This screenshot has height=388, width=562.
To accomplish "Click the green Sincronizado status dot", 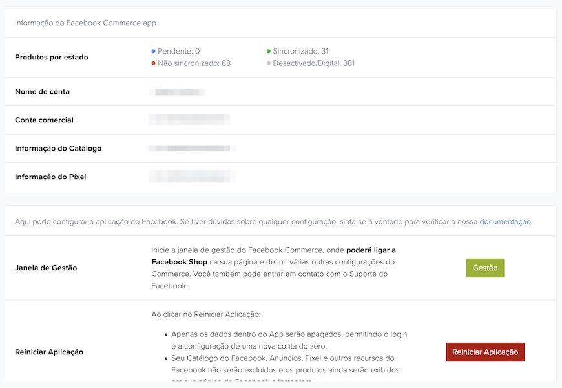I will (x=268, y=51).
